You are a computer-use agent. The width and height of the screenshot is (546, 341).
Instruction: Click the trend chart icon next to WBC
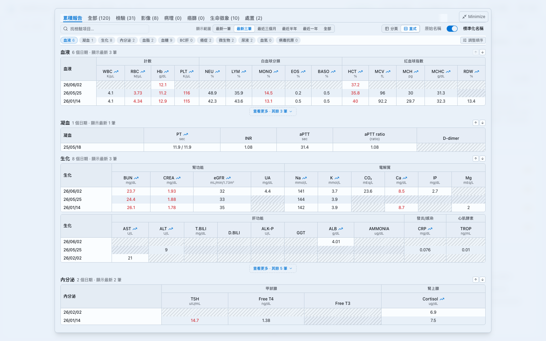(x=116, y=72)
